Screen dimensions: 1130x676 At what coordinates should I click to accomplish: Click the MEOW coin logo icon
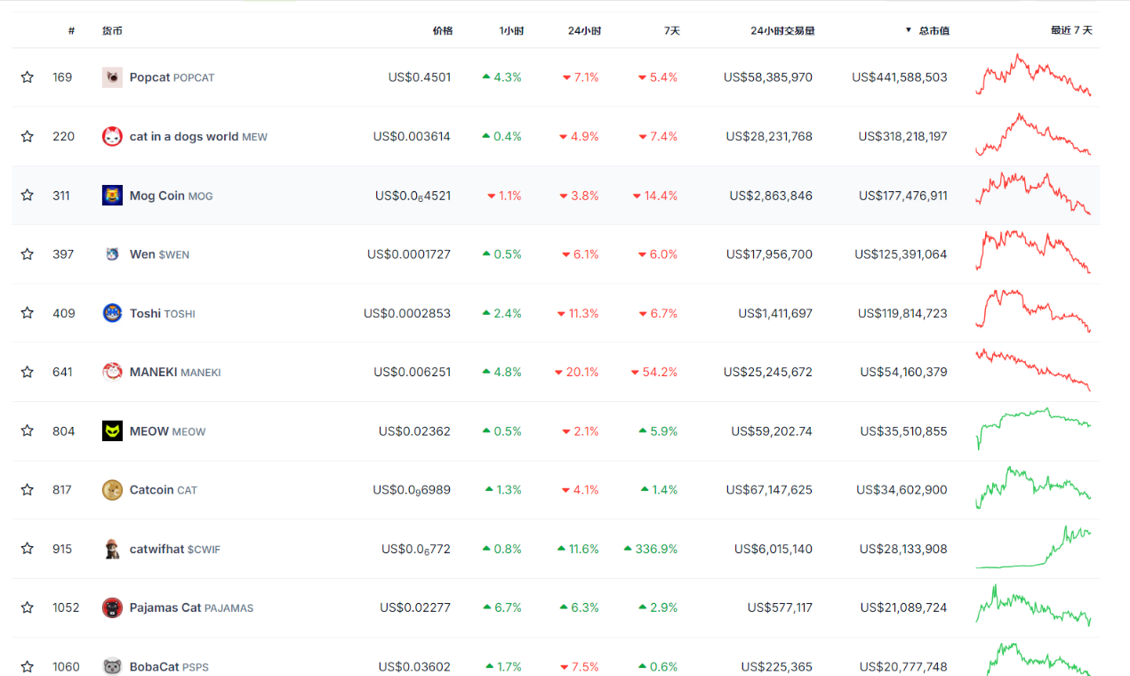(x=112, y=431)
